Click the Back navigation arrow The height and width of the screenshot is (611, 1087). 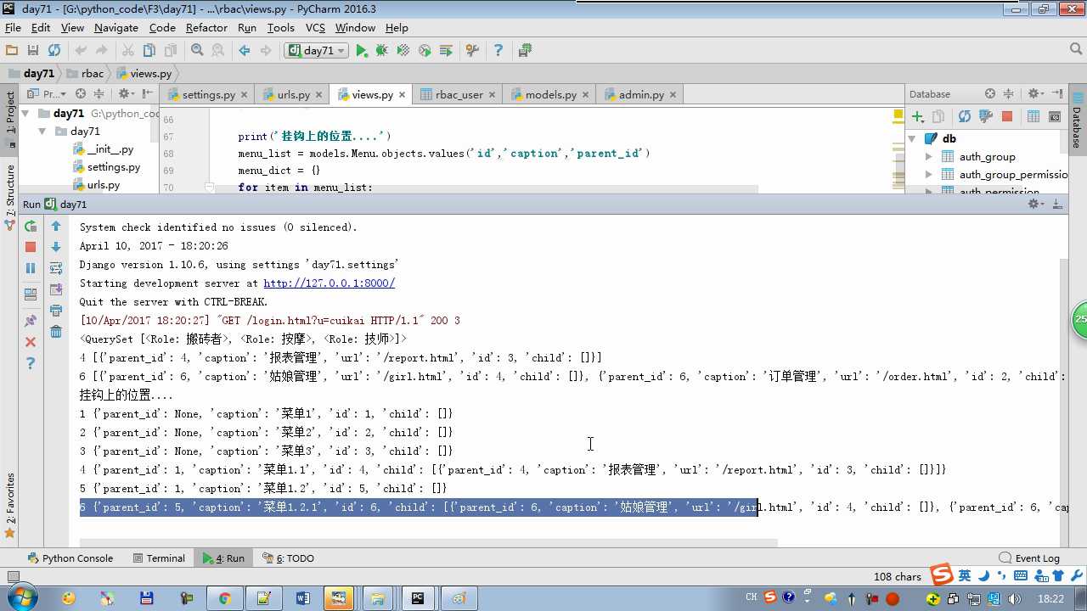[245, 51]
